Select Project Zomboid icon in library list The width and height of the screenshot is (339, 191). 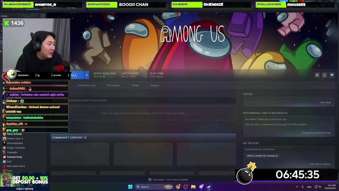(4, 148)
